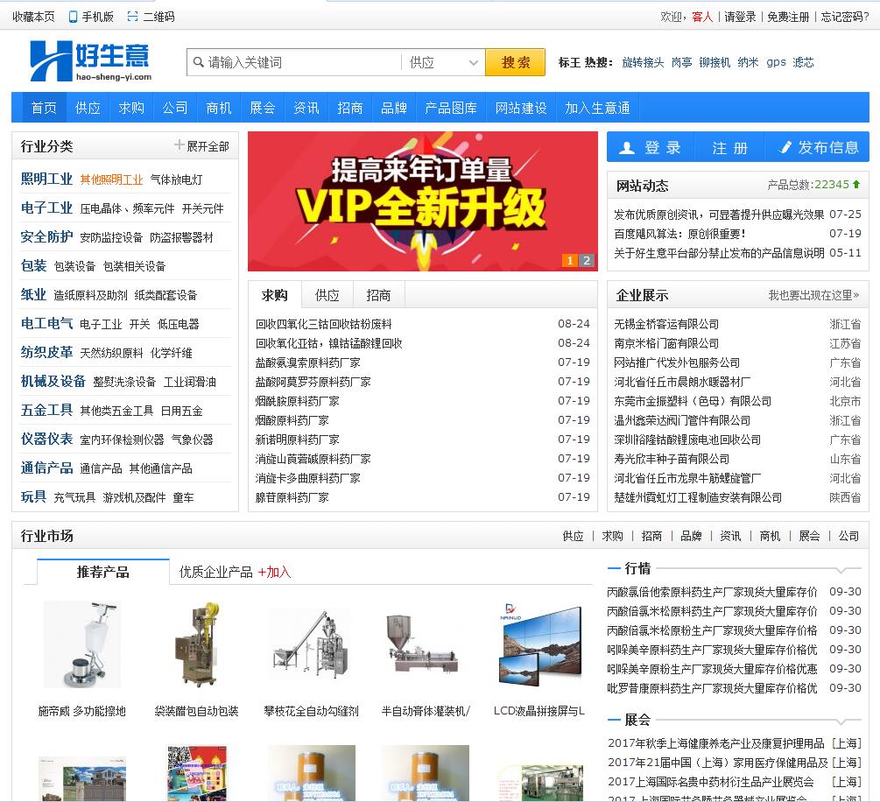Open the 招商 navigation item
The image size is (880, 802).
click(x=349, y=108)
